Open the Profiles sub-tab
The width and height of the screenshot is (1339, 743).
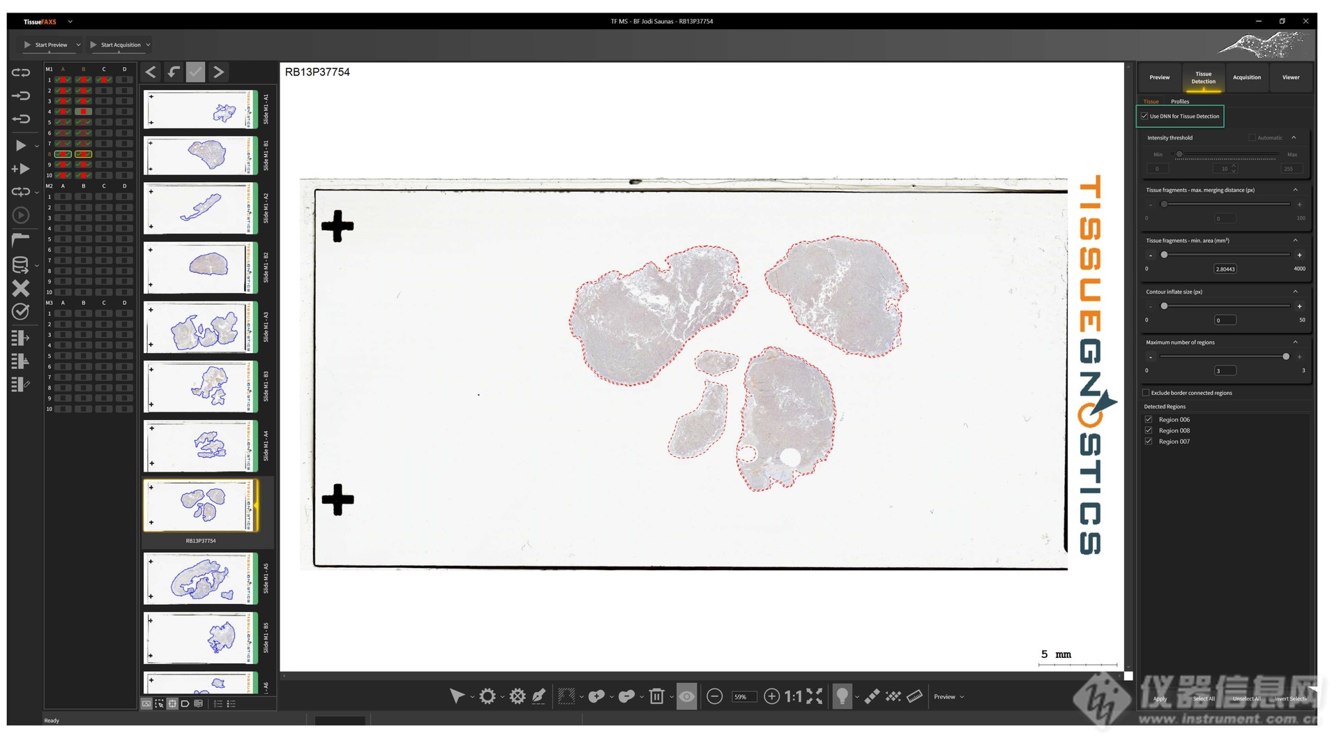pyautogui.click(x=1180, y=102)
